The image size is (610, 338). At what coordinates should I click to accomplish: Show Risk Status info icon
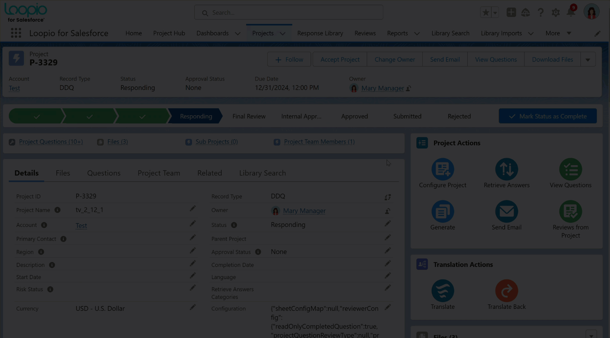[50, 289]
